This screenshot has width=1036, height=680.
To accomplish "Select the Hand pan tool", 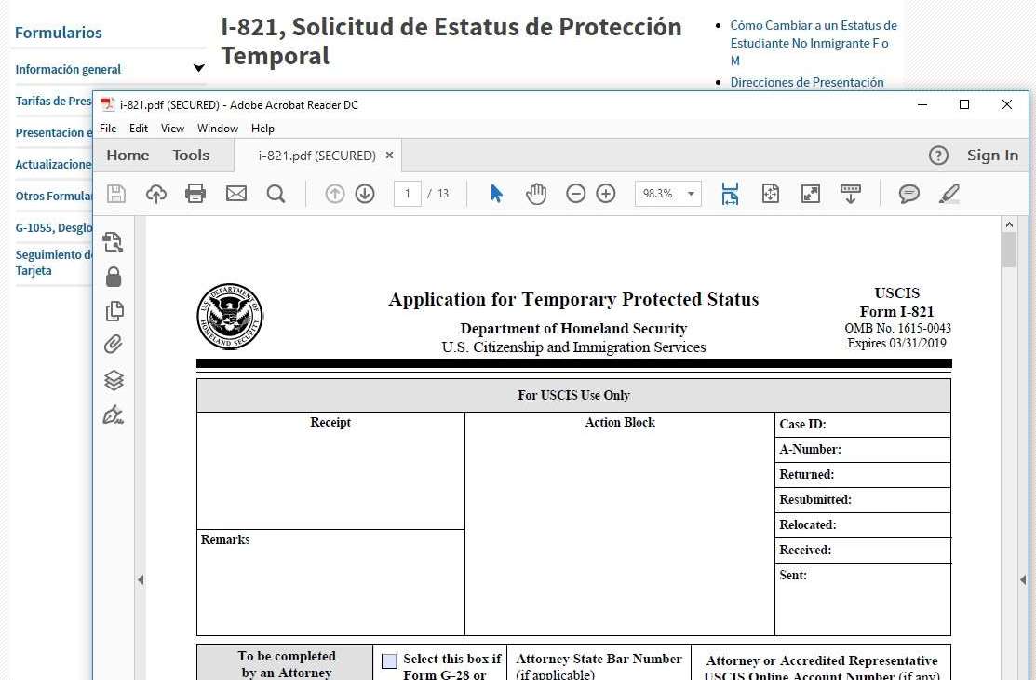I will tap(536, 194).
